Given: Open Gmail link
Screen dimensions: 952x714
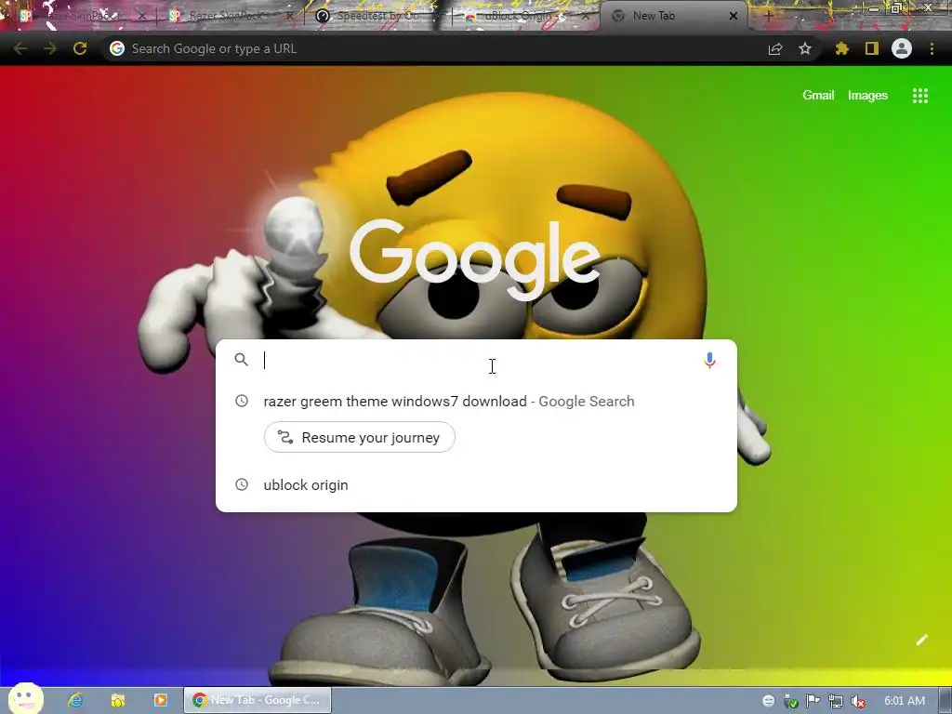Looking at the screenshot, I should [x=818, y=96].
